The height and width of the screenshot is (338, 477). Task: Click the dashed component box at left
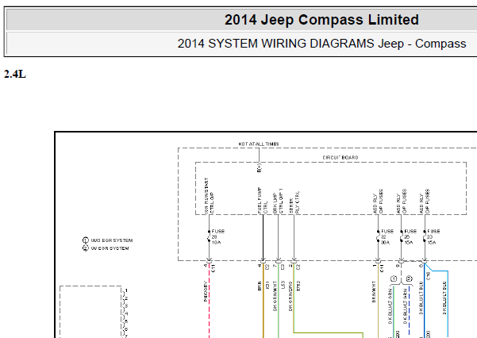tap(90, 312)
